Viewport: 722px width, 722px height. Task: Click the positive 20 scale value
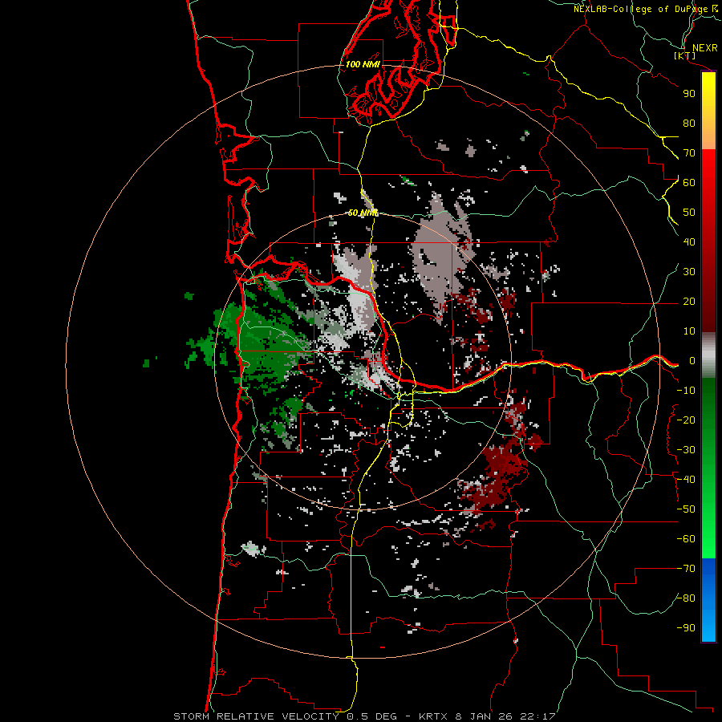689,302
